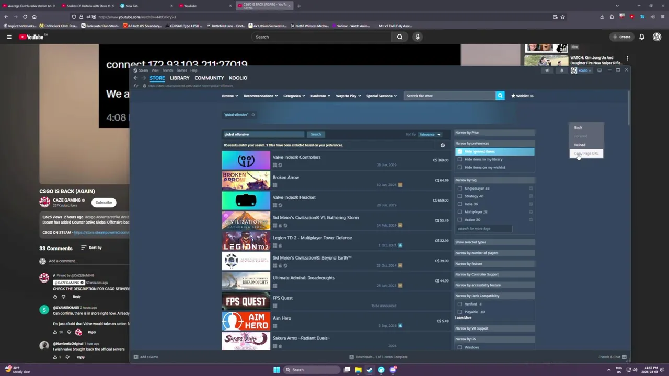Open the Wishlist link

click(x=522, y=96)
